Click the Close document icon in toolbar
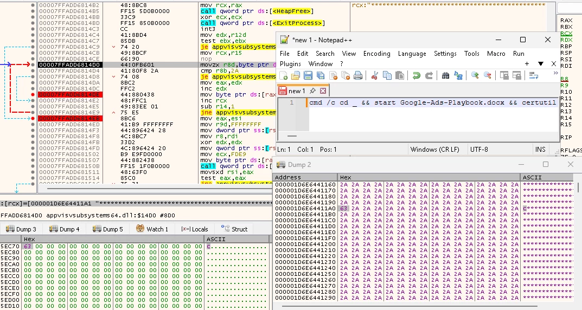The width and height of the screenshot is (582, 310). click(334, 76)
